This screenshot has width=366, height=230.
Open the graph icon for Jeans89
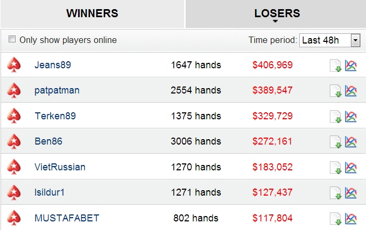[x=351, y=66]
